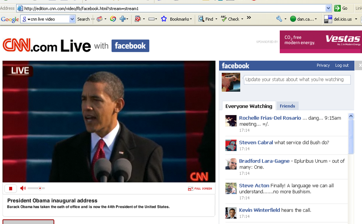Click the CNN.com logo in page header
The width and height of the screenshot is (362, 224).
coord(30,46)
